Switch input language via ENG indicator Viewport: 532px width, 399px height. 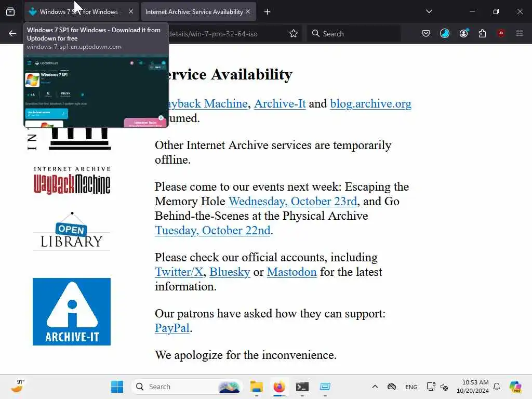pos(411,387)
